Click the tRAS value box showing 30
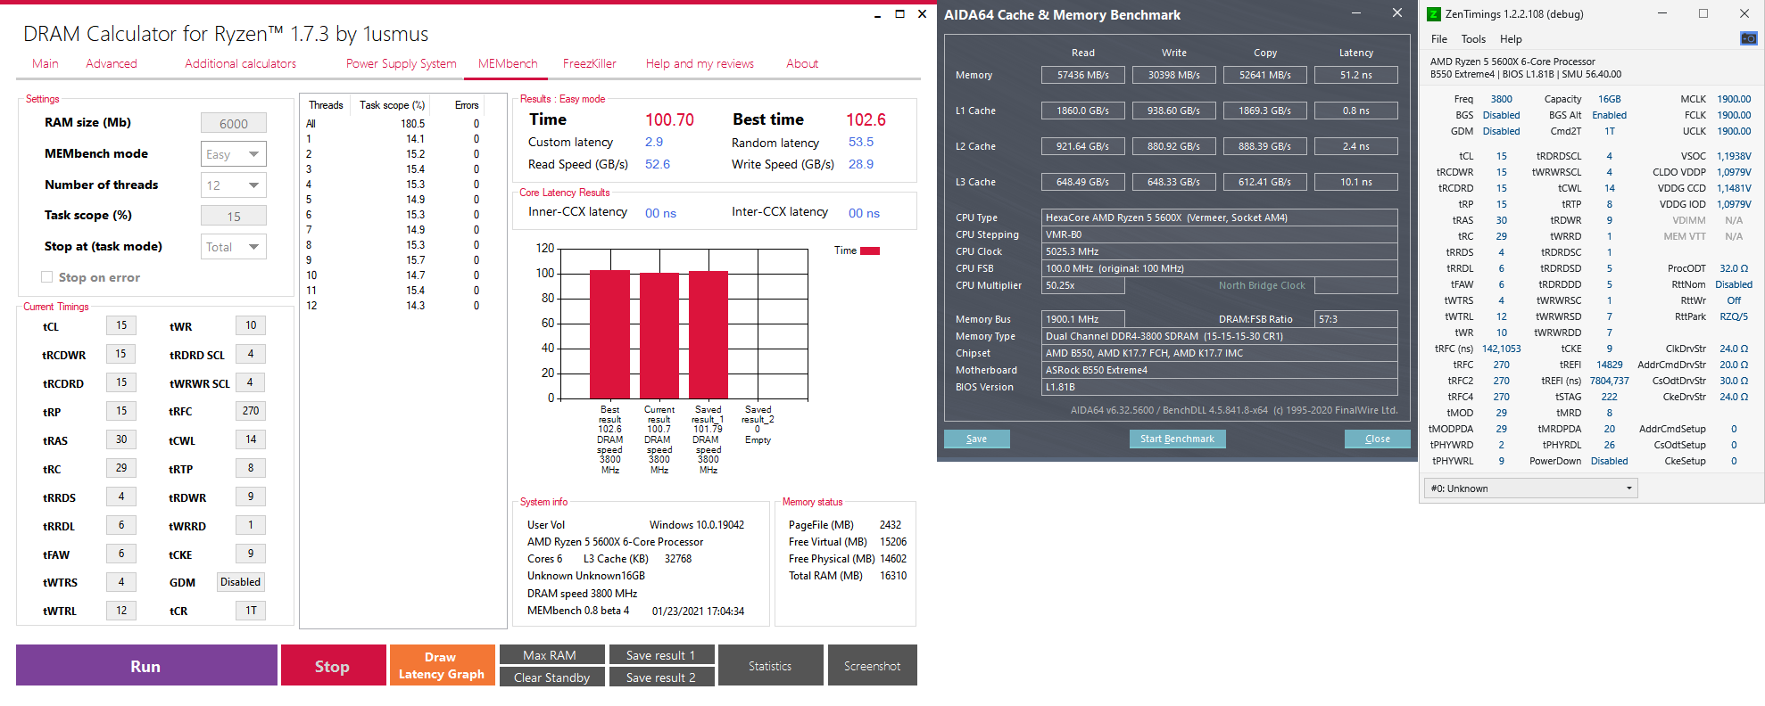This screenshot has width=1765, height=706. click(x=121, y=439)
